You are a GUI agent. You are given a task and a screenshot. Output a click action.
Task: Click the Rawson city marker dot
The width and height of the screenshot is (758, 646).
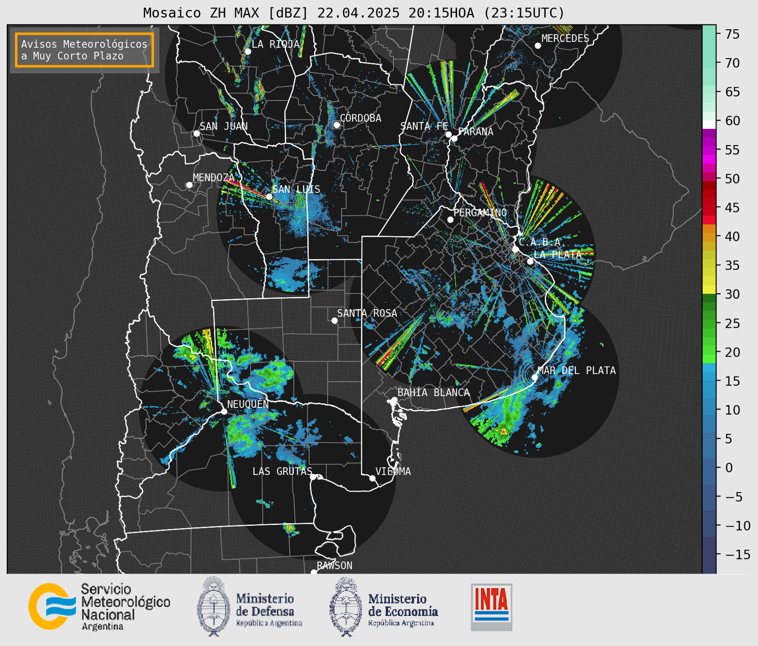[314, 572]
